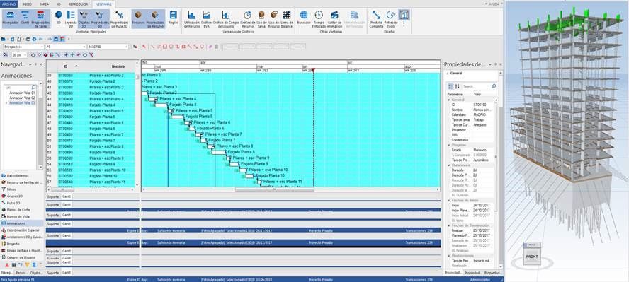Image resolution: width=629 pixels, height=282 pixels.
Task: Click the FRONT face of view cube
Action: pos(532,257)
